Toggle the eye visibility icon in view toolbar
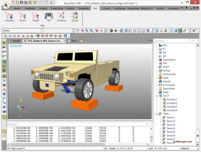201x152 pixels. click(x=116, y=31)
